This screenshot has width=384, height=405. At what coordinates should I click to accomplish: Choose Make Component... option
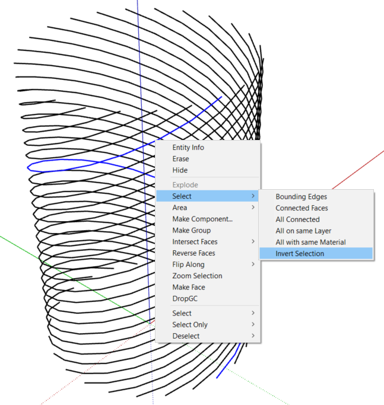(208, 219)
